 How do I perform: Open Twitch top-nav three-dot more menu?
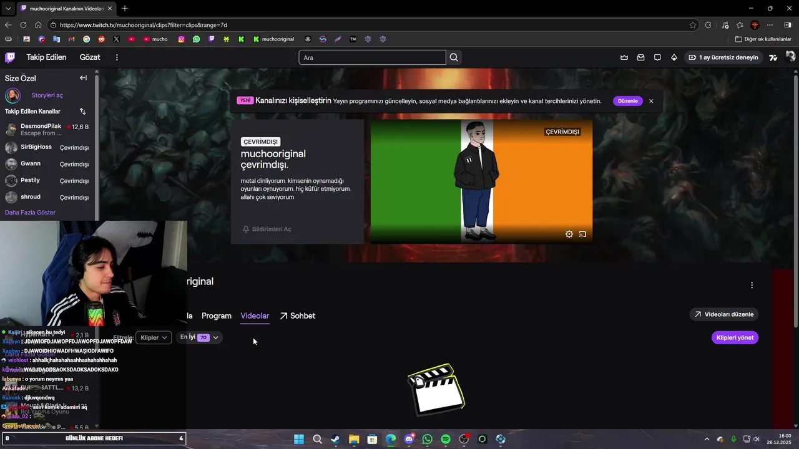(x=117, y=57)
